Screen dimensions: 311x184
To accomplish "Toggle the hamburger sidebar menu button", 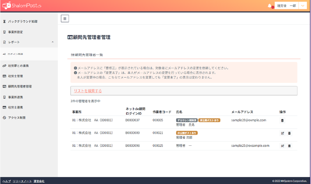I will click(65, 19).
